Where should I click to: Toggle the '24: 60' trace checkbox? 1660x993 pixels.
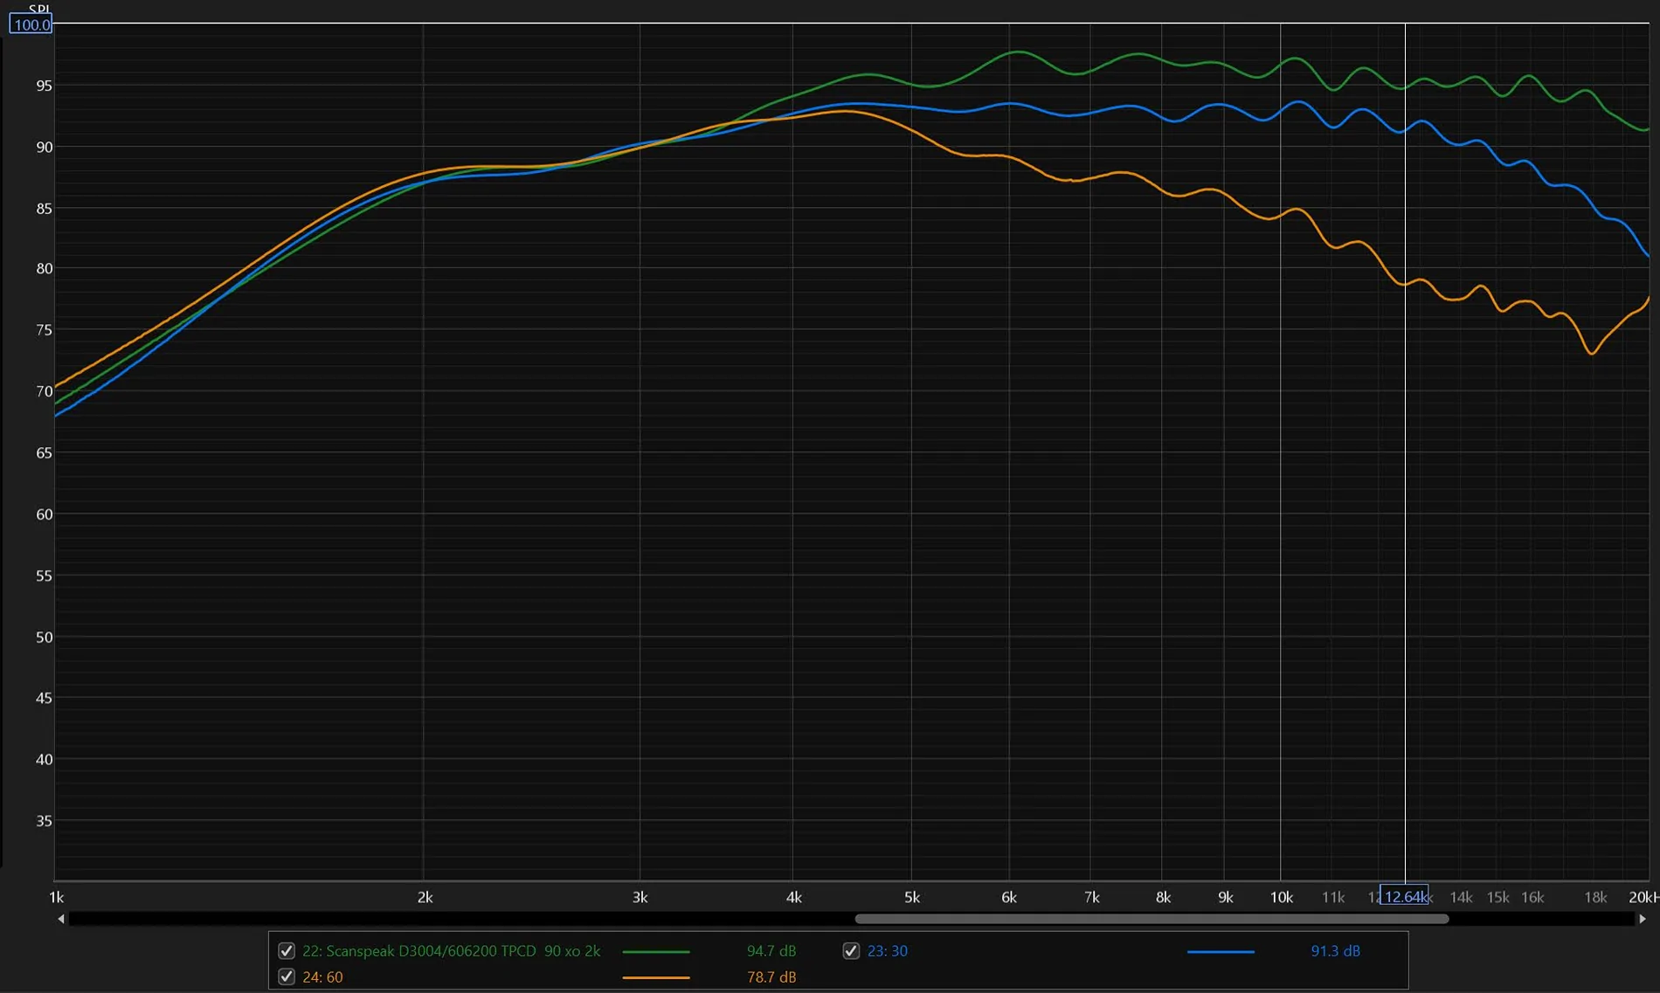[x=286, y=977]
